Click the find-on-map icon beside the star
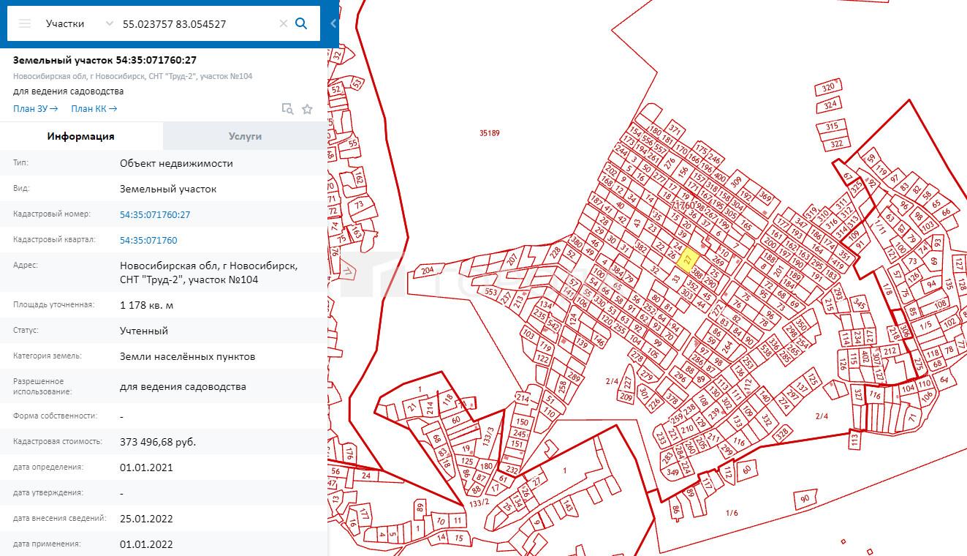 tap(288, 109)
